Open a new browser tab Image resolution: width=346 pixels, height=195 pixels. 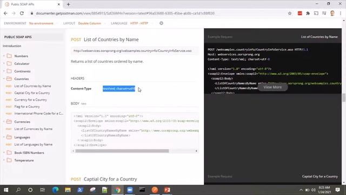click(x=68, y=4)
